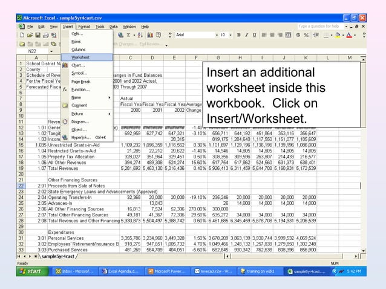Open Print Preview from the toolbar
The width and height of the screenshot is (386, 289).
[x=54, y=35]
